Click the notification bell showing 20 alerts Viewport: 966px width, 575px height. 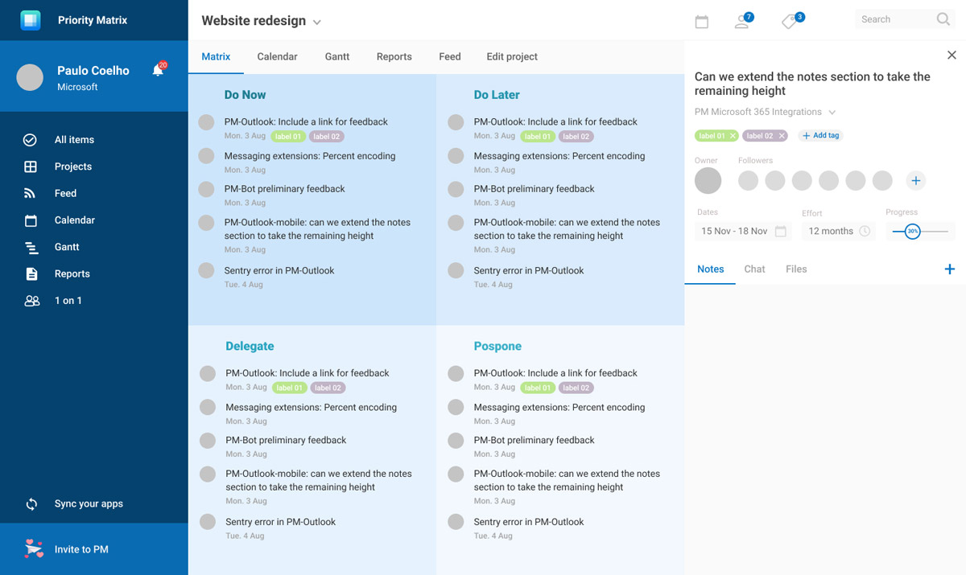158,71
